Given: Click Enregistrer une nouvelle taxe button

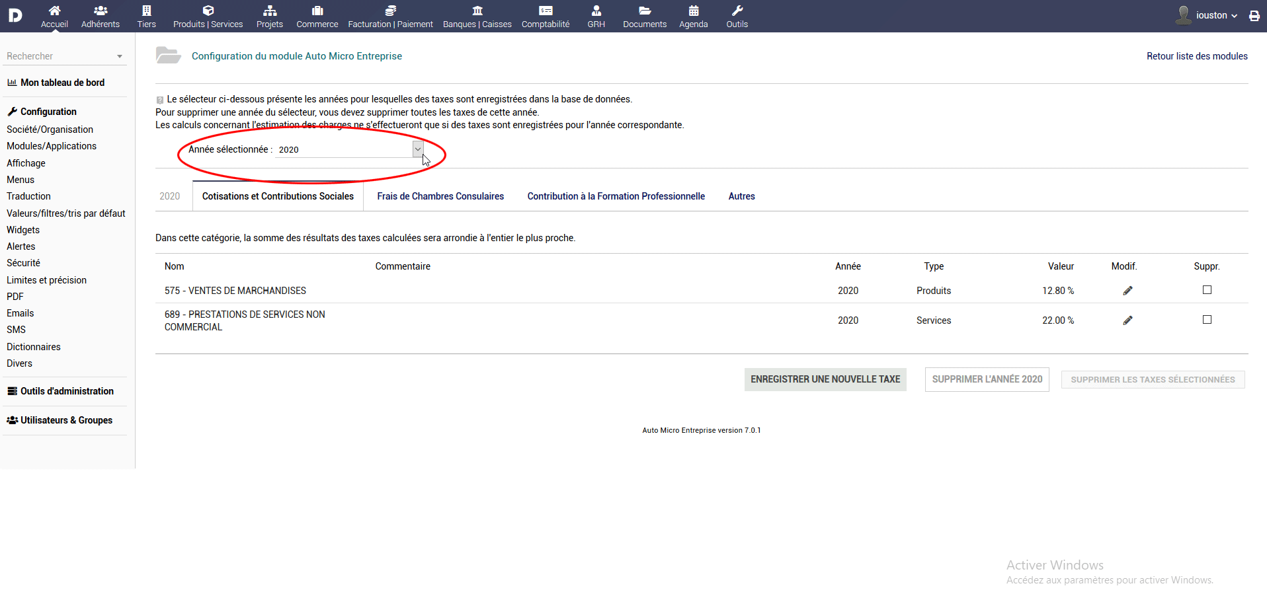Looking at the screenshot, I should pos(825,379).
